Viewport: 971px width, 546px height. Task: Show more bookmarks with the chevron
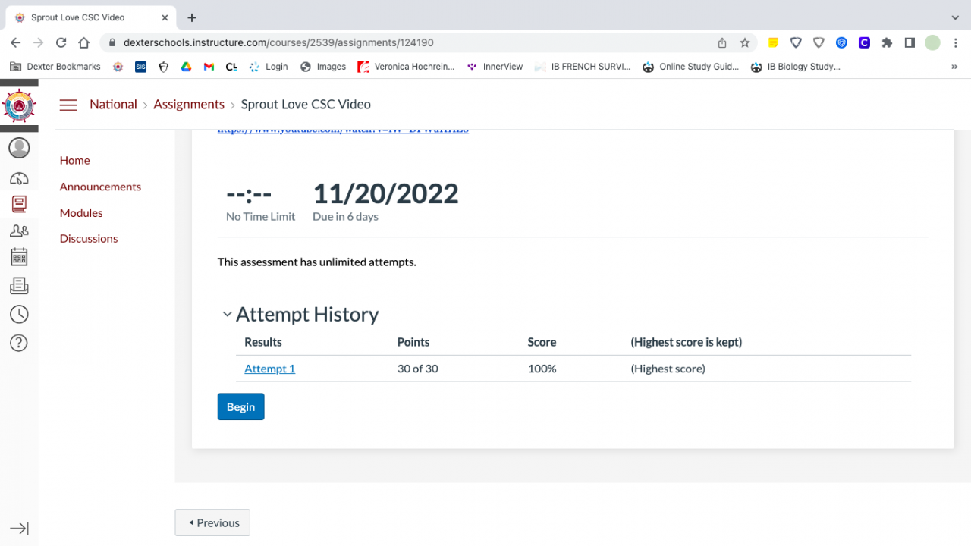pos(954,67)
